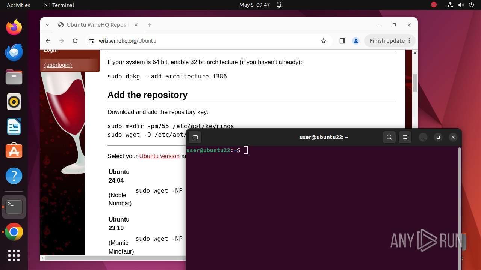
Task: Open the clock calendar May 5 09:47
Action: click(x=254, y=5)
